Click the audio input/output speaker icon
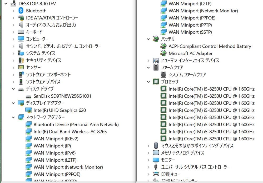The width and height of the screenshot is (263, 183). (21, 25)
